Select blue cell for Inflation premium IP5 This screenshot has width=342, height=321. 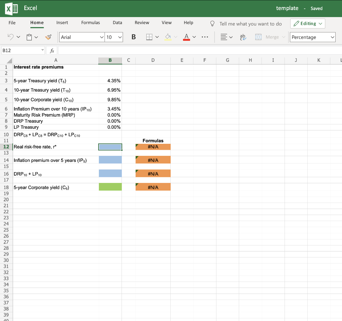110,160
